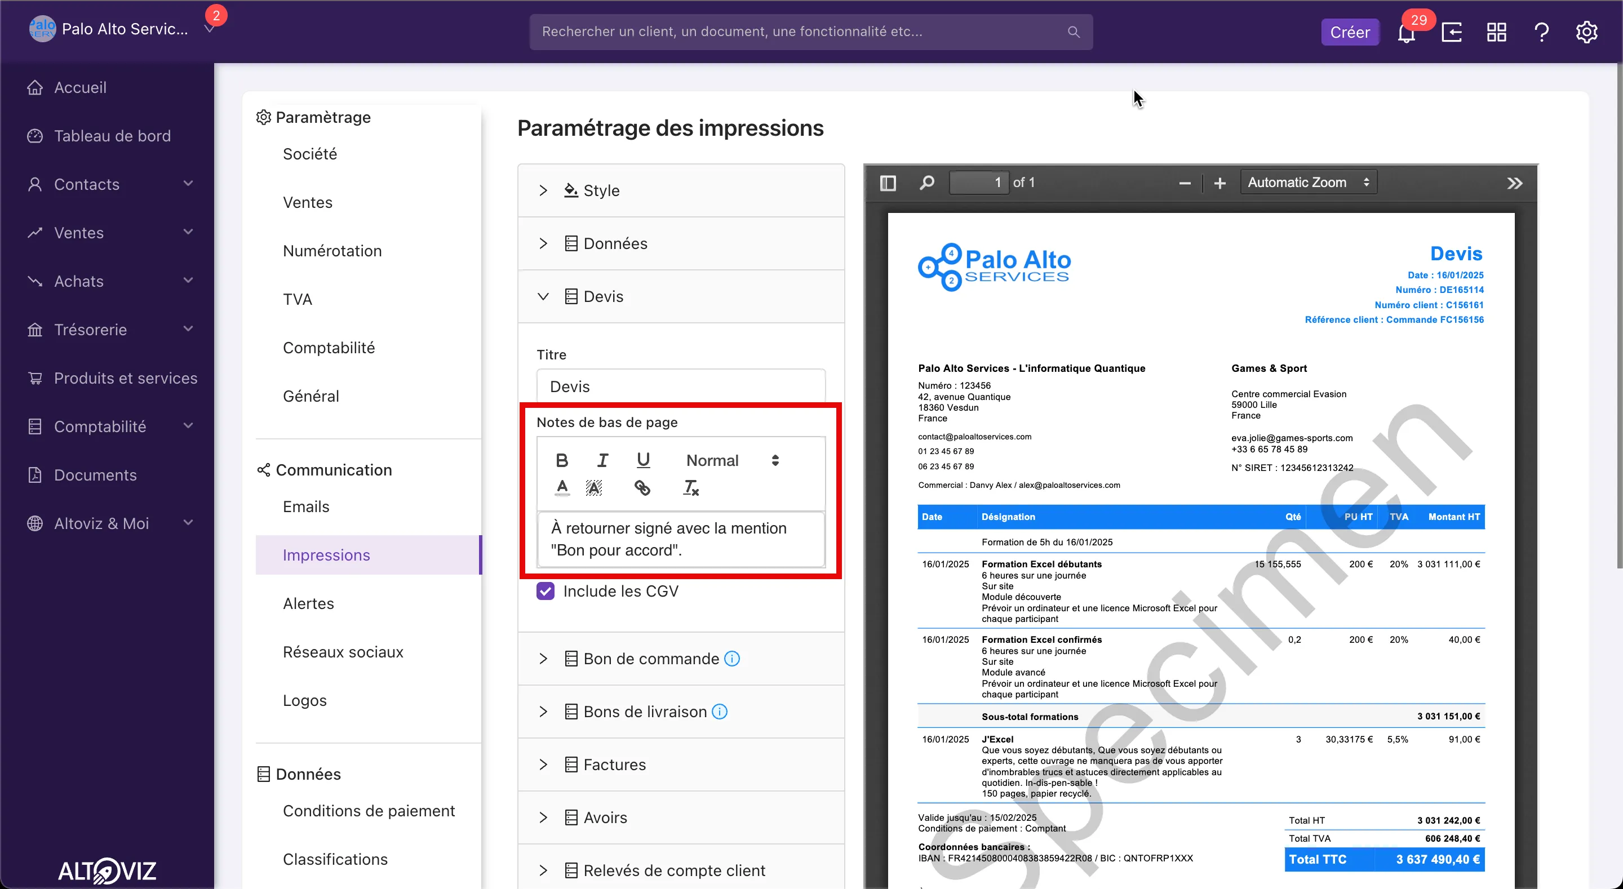Toggle the PDF viewer sidebar
The width and height of the screenshot is (1623, 889).
point(888,183)
